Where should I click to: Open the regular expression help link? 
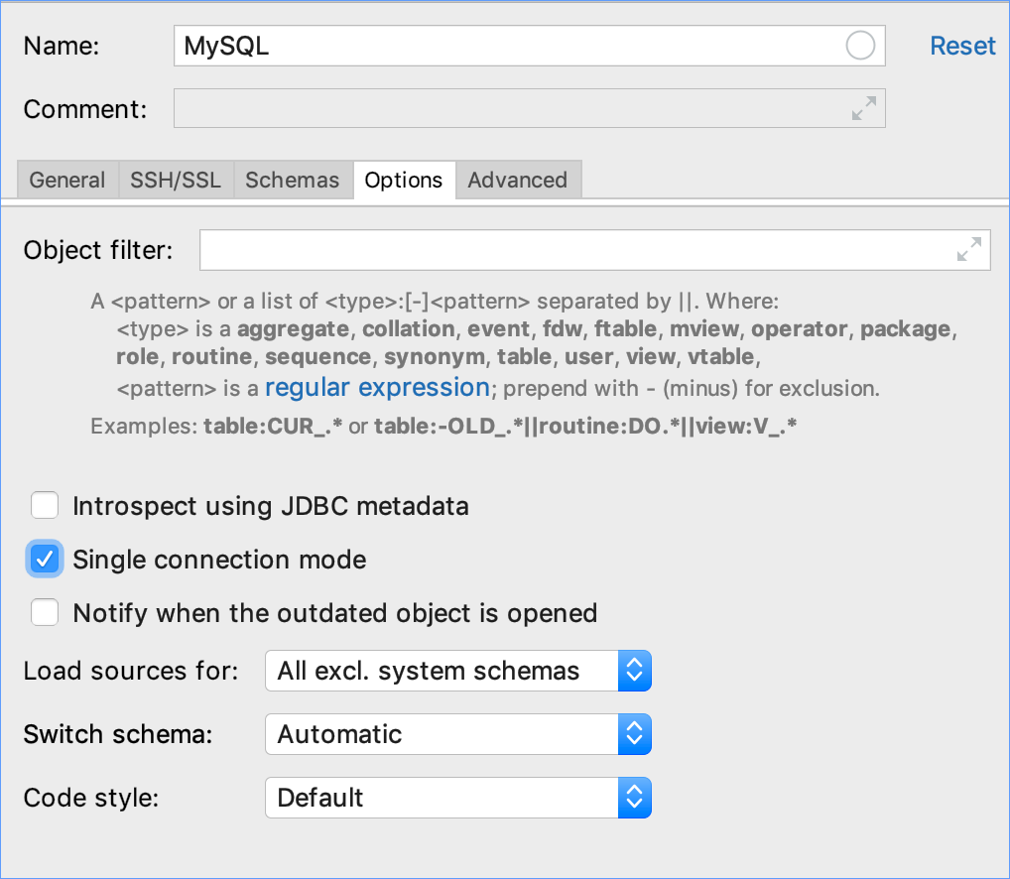[x=377, y=388]
